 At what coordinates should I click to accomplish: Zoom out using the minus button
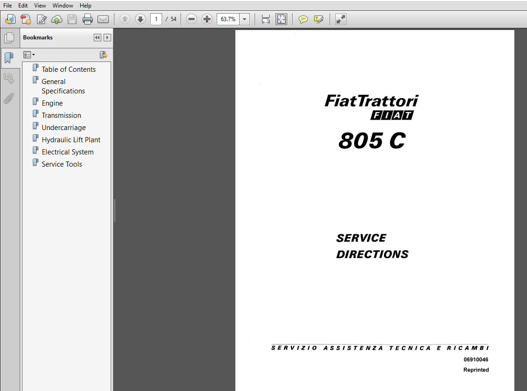(x=191, y=19)
